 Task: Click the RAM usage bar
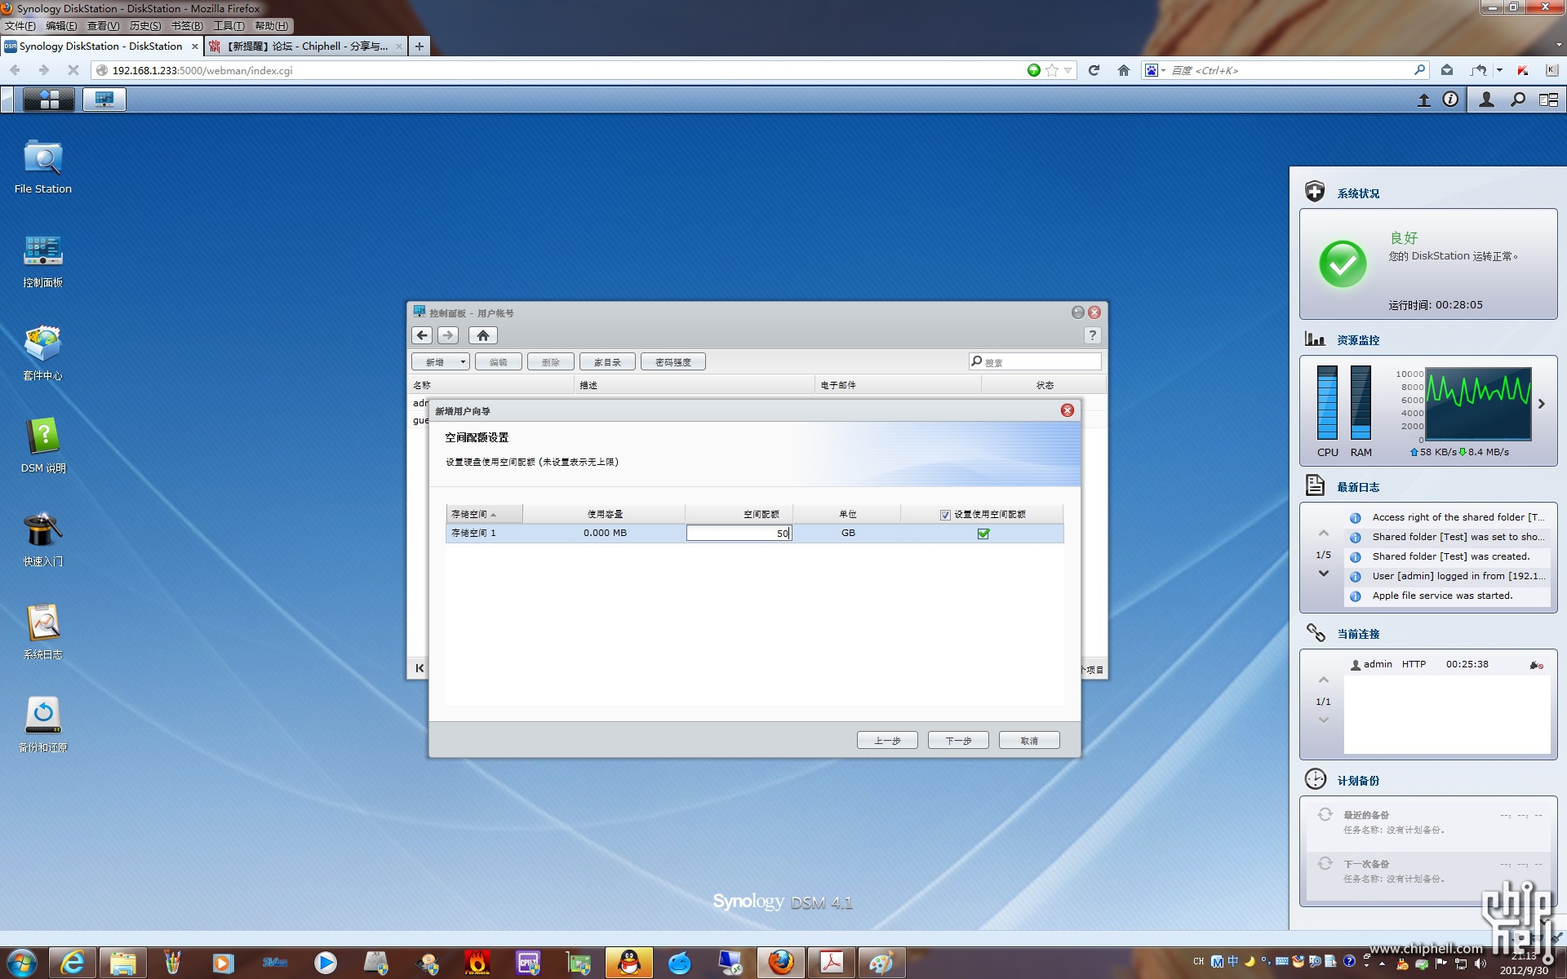[1361, 403]
